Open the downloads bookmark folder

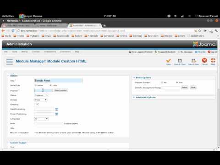tap(61, 36)
